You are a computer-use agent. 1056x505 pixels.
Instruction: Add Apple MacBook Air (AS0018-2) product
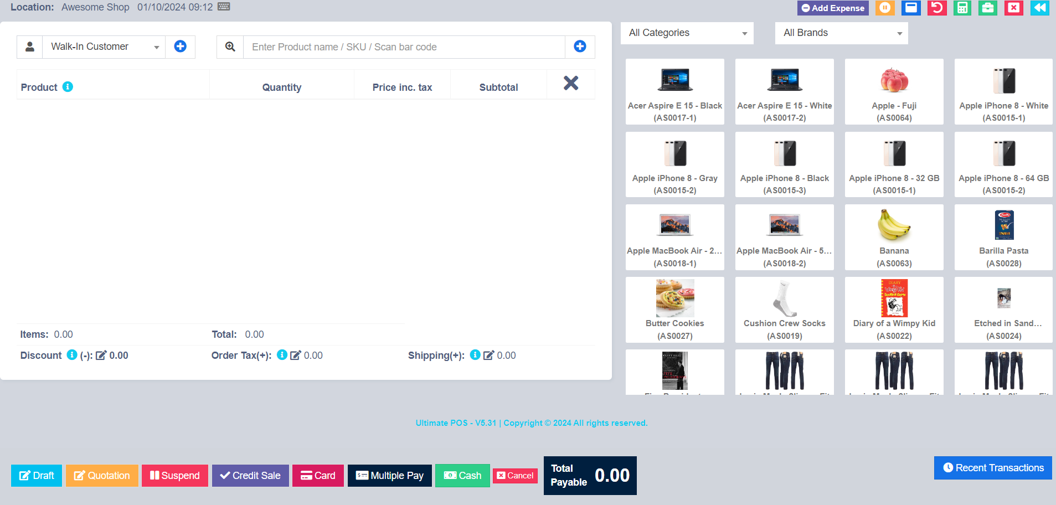pos(785,237)
